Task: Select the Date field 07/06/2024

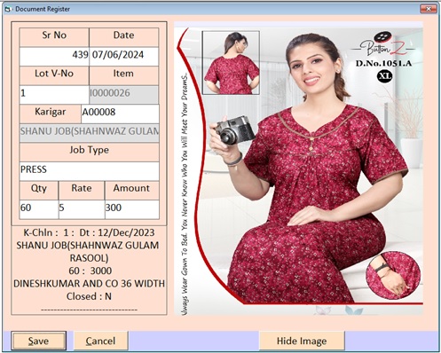Action: tap(124, 56)
